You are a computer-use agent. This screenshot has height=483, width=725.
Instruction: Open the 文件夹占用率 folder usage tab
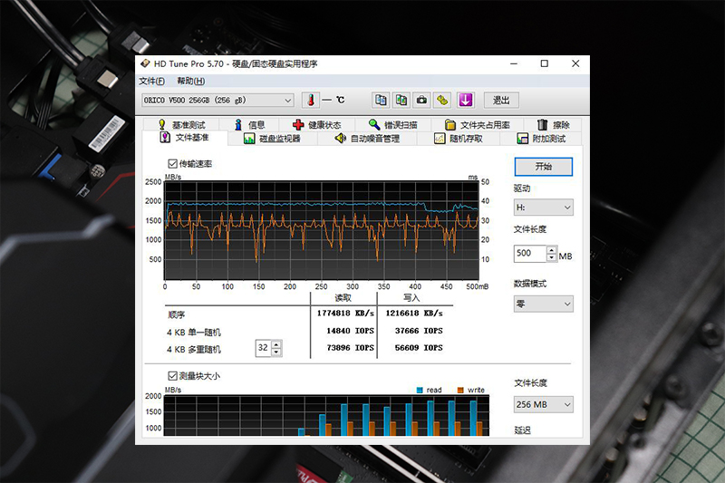(478, 125)
